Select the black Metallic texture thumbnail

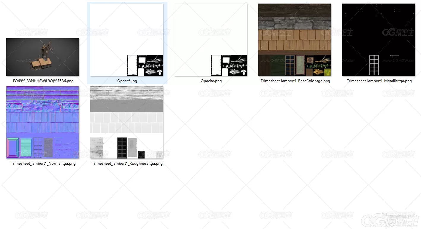click(x=379, y=40)
